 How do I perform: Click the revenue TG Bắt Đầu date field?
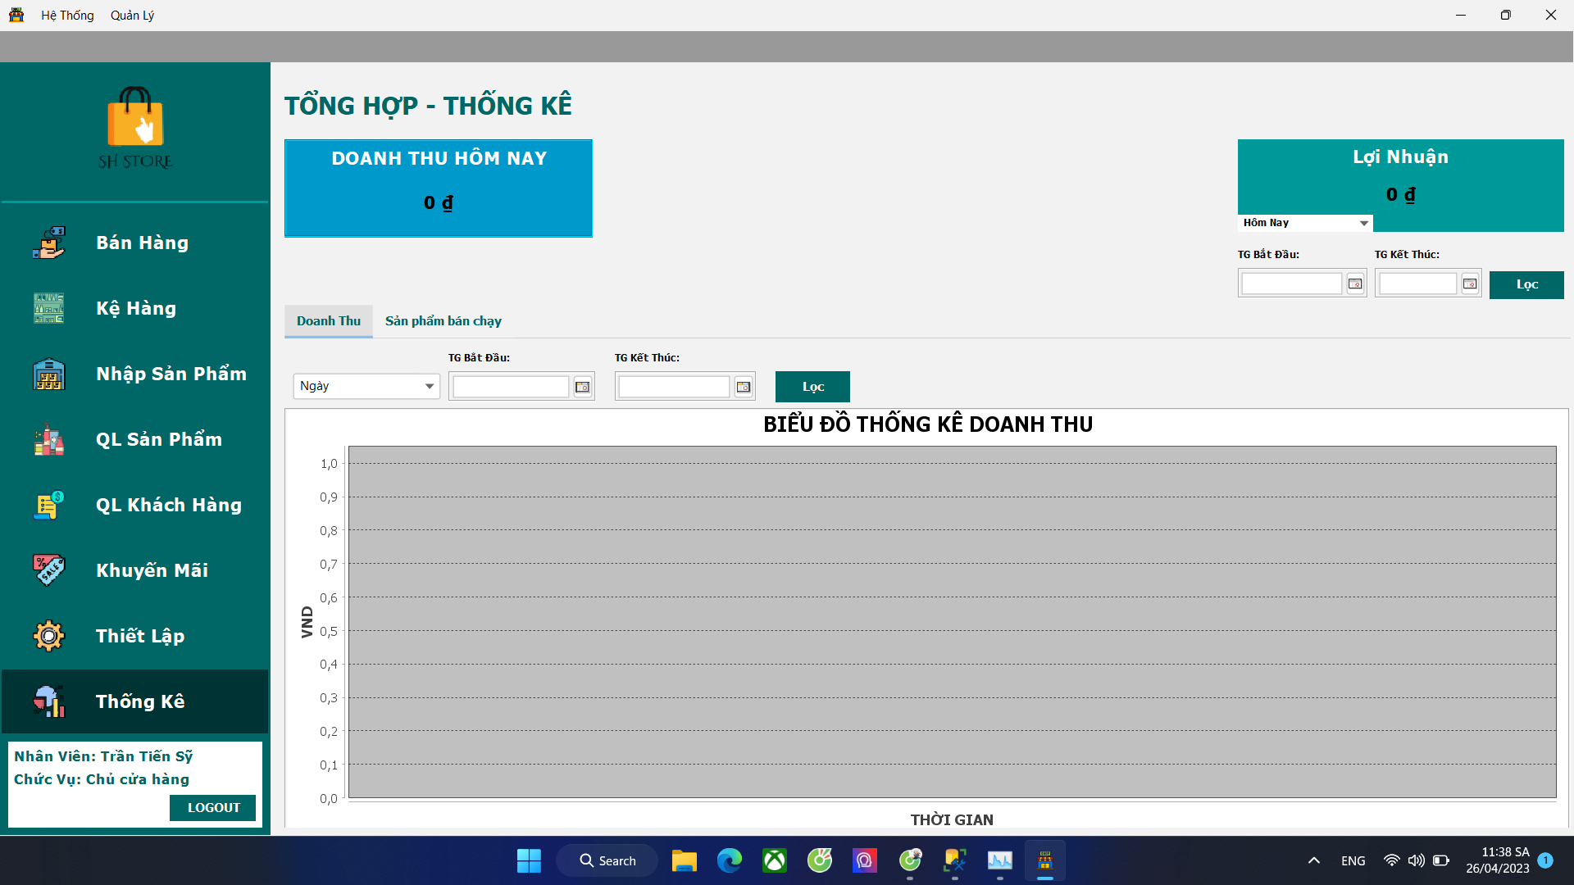tap(510, 387)
